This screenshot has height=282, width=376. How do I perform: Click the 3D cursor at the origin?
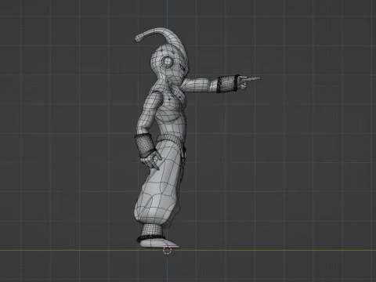click(x=167, y=250)
